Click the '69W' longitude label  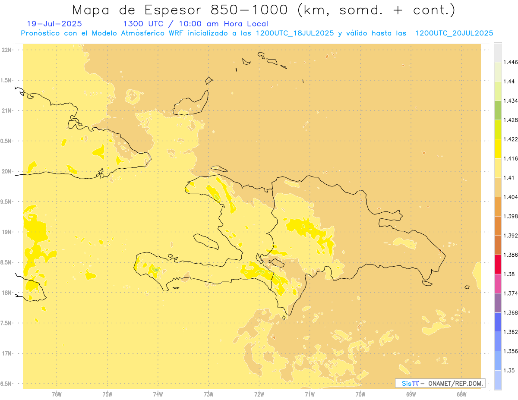pyautogui.click(x=411, y=394)
